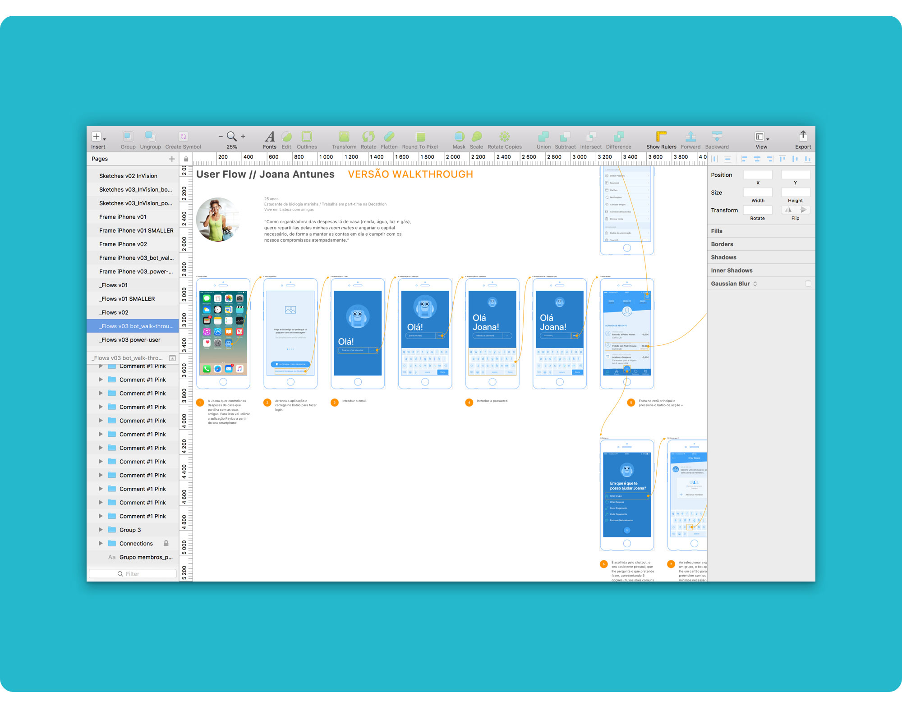
Task: Click the Union boolean icon
Action: coord(543,137)
